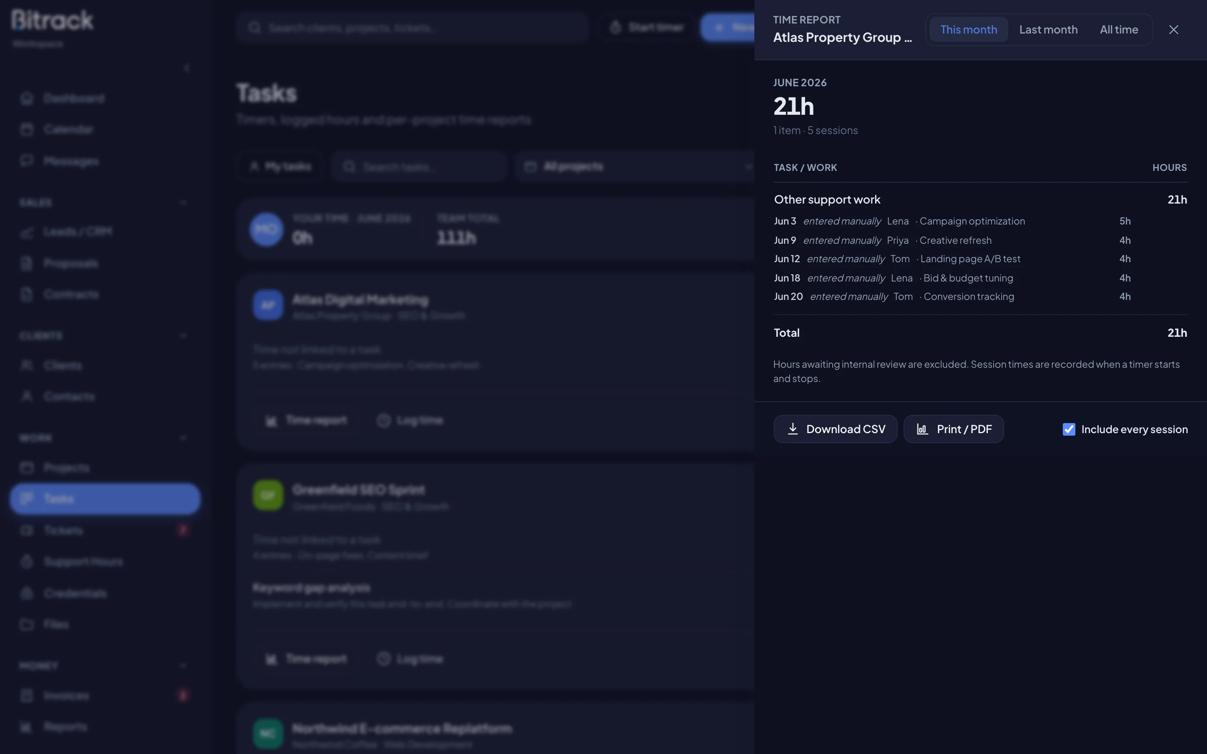Click the TASK / WORK column header

pos(805,168)
